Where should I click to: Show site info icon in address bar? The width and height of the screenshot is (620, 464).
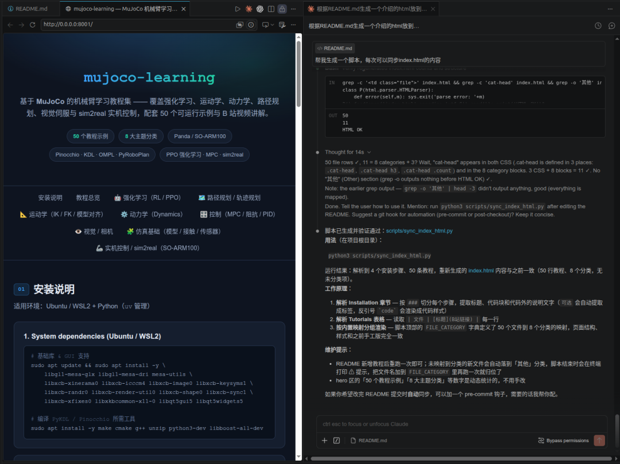[251, 25]
